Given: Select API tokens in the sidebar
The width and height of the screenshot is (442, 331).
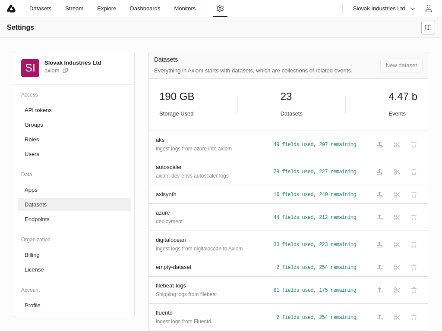Looking at the screenshot, I should click(38, 110).
